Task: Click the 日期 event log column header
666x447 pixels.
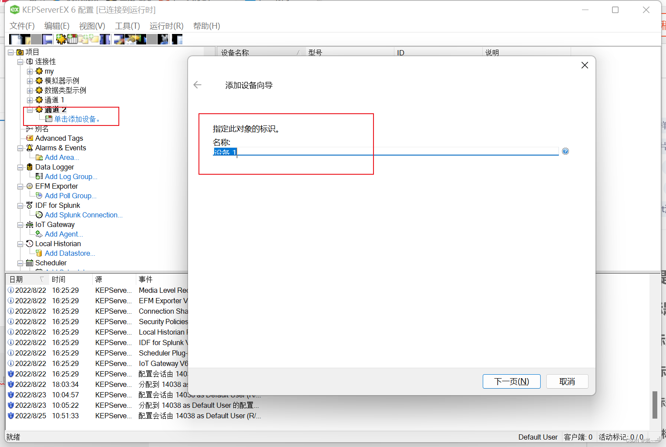Action: tap(26, 279)
